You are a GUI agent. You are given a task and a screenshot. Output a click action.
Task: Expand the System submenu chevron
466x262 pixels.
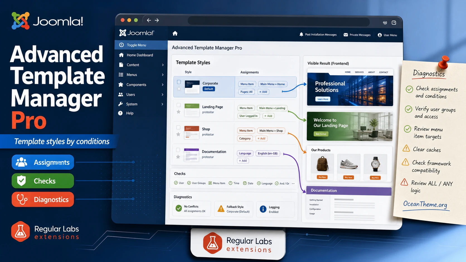coord(162,104)
